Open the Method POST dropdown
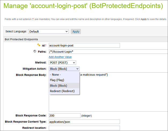Viewport: 168px width, 131px height. click(x=62, y=63)
